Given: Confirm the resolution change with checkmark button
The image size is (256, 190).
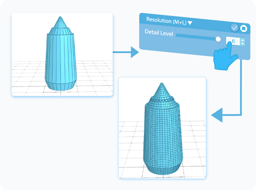Looking at the screenshot, I should 234,28.
